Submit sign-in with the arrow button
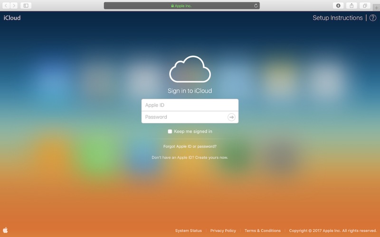The width and height of the screenshot is (380, 237). (231, 117)
